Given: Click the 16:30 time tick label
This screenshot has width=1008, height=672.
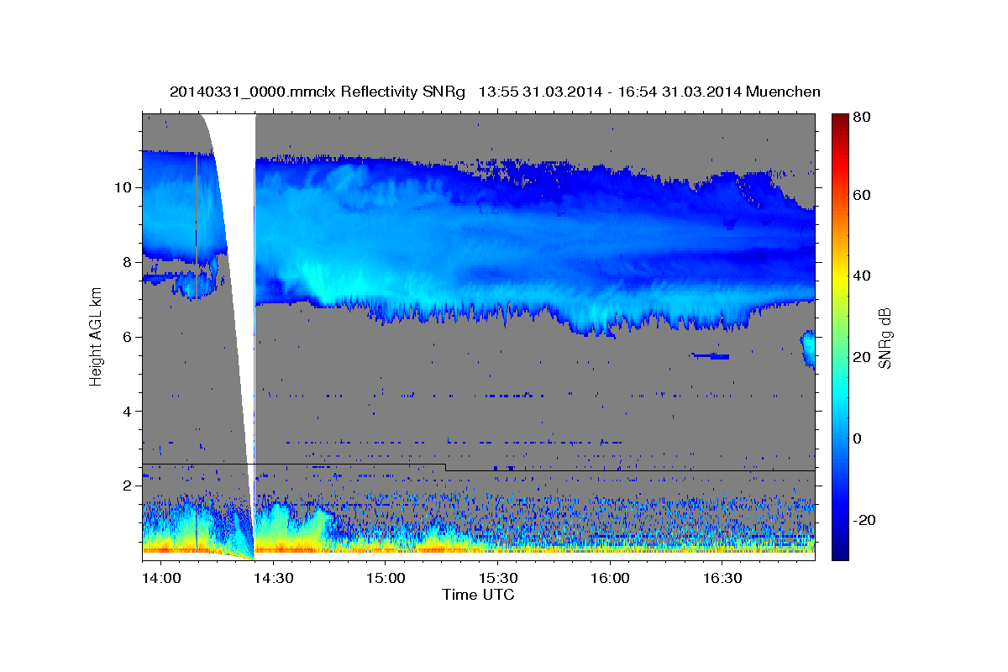Looking at the screenshot, I should (721, 579).
